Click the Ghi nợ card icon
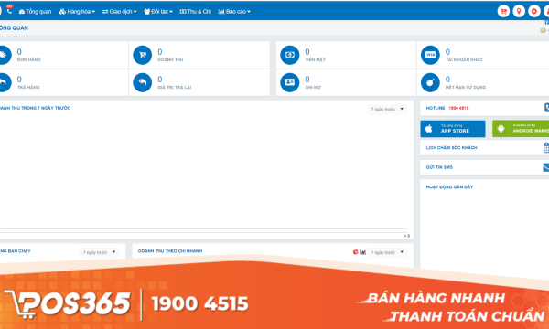Screen dimensions: 549x329 tap(290, 82)
